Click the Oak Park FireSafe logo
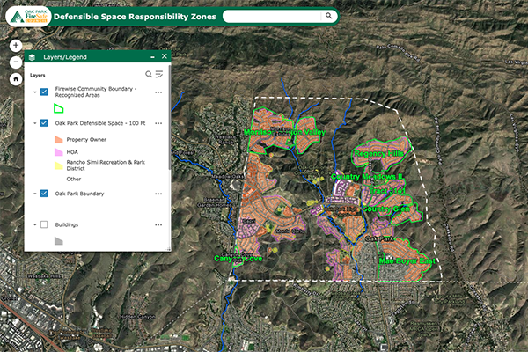This screenshot has height=352, width=528. [x=23, y=15]
